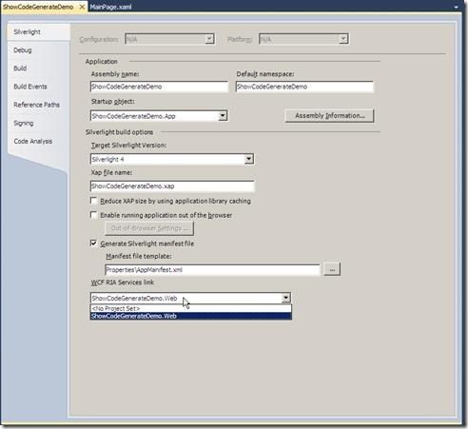468x429 pixels.
Task: Enable Reduce XAP size by library caching
Action: [93, 201]
